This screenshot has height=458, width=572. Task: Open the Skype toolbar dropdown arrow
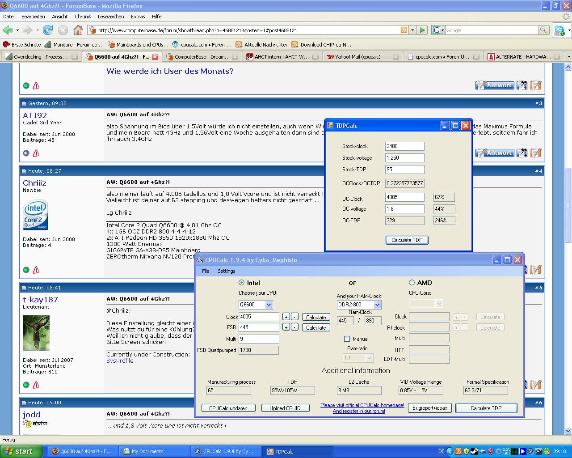[x=569, y=30]
